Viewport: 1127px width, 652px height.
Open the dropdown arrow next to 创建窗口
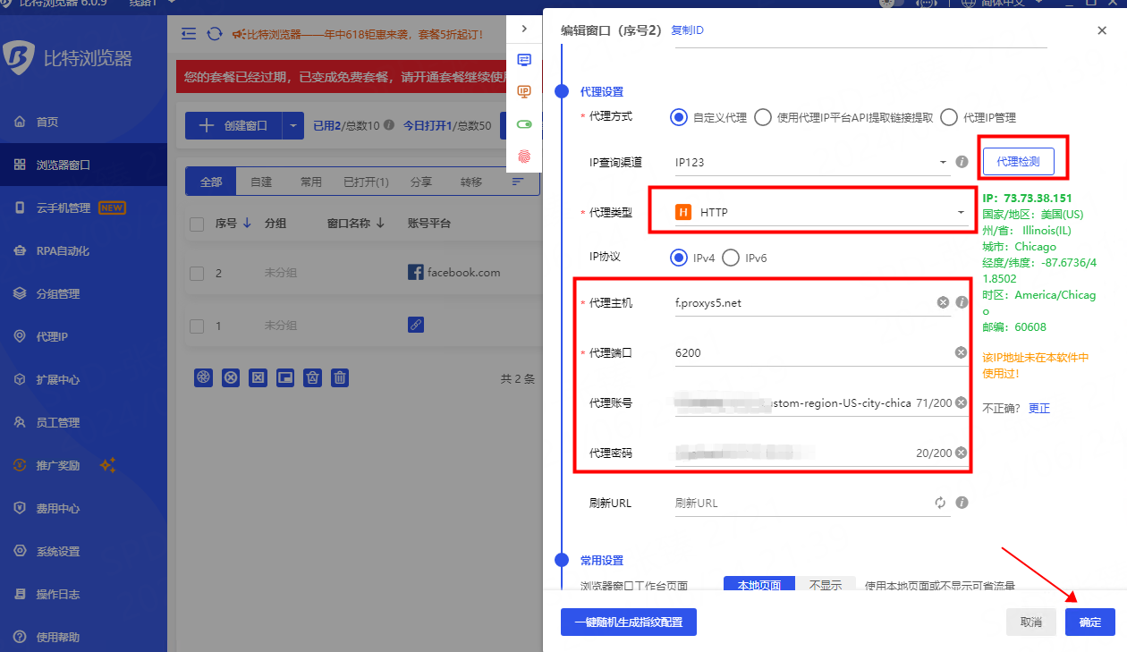coord(292,125)
